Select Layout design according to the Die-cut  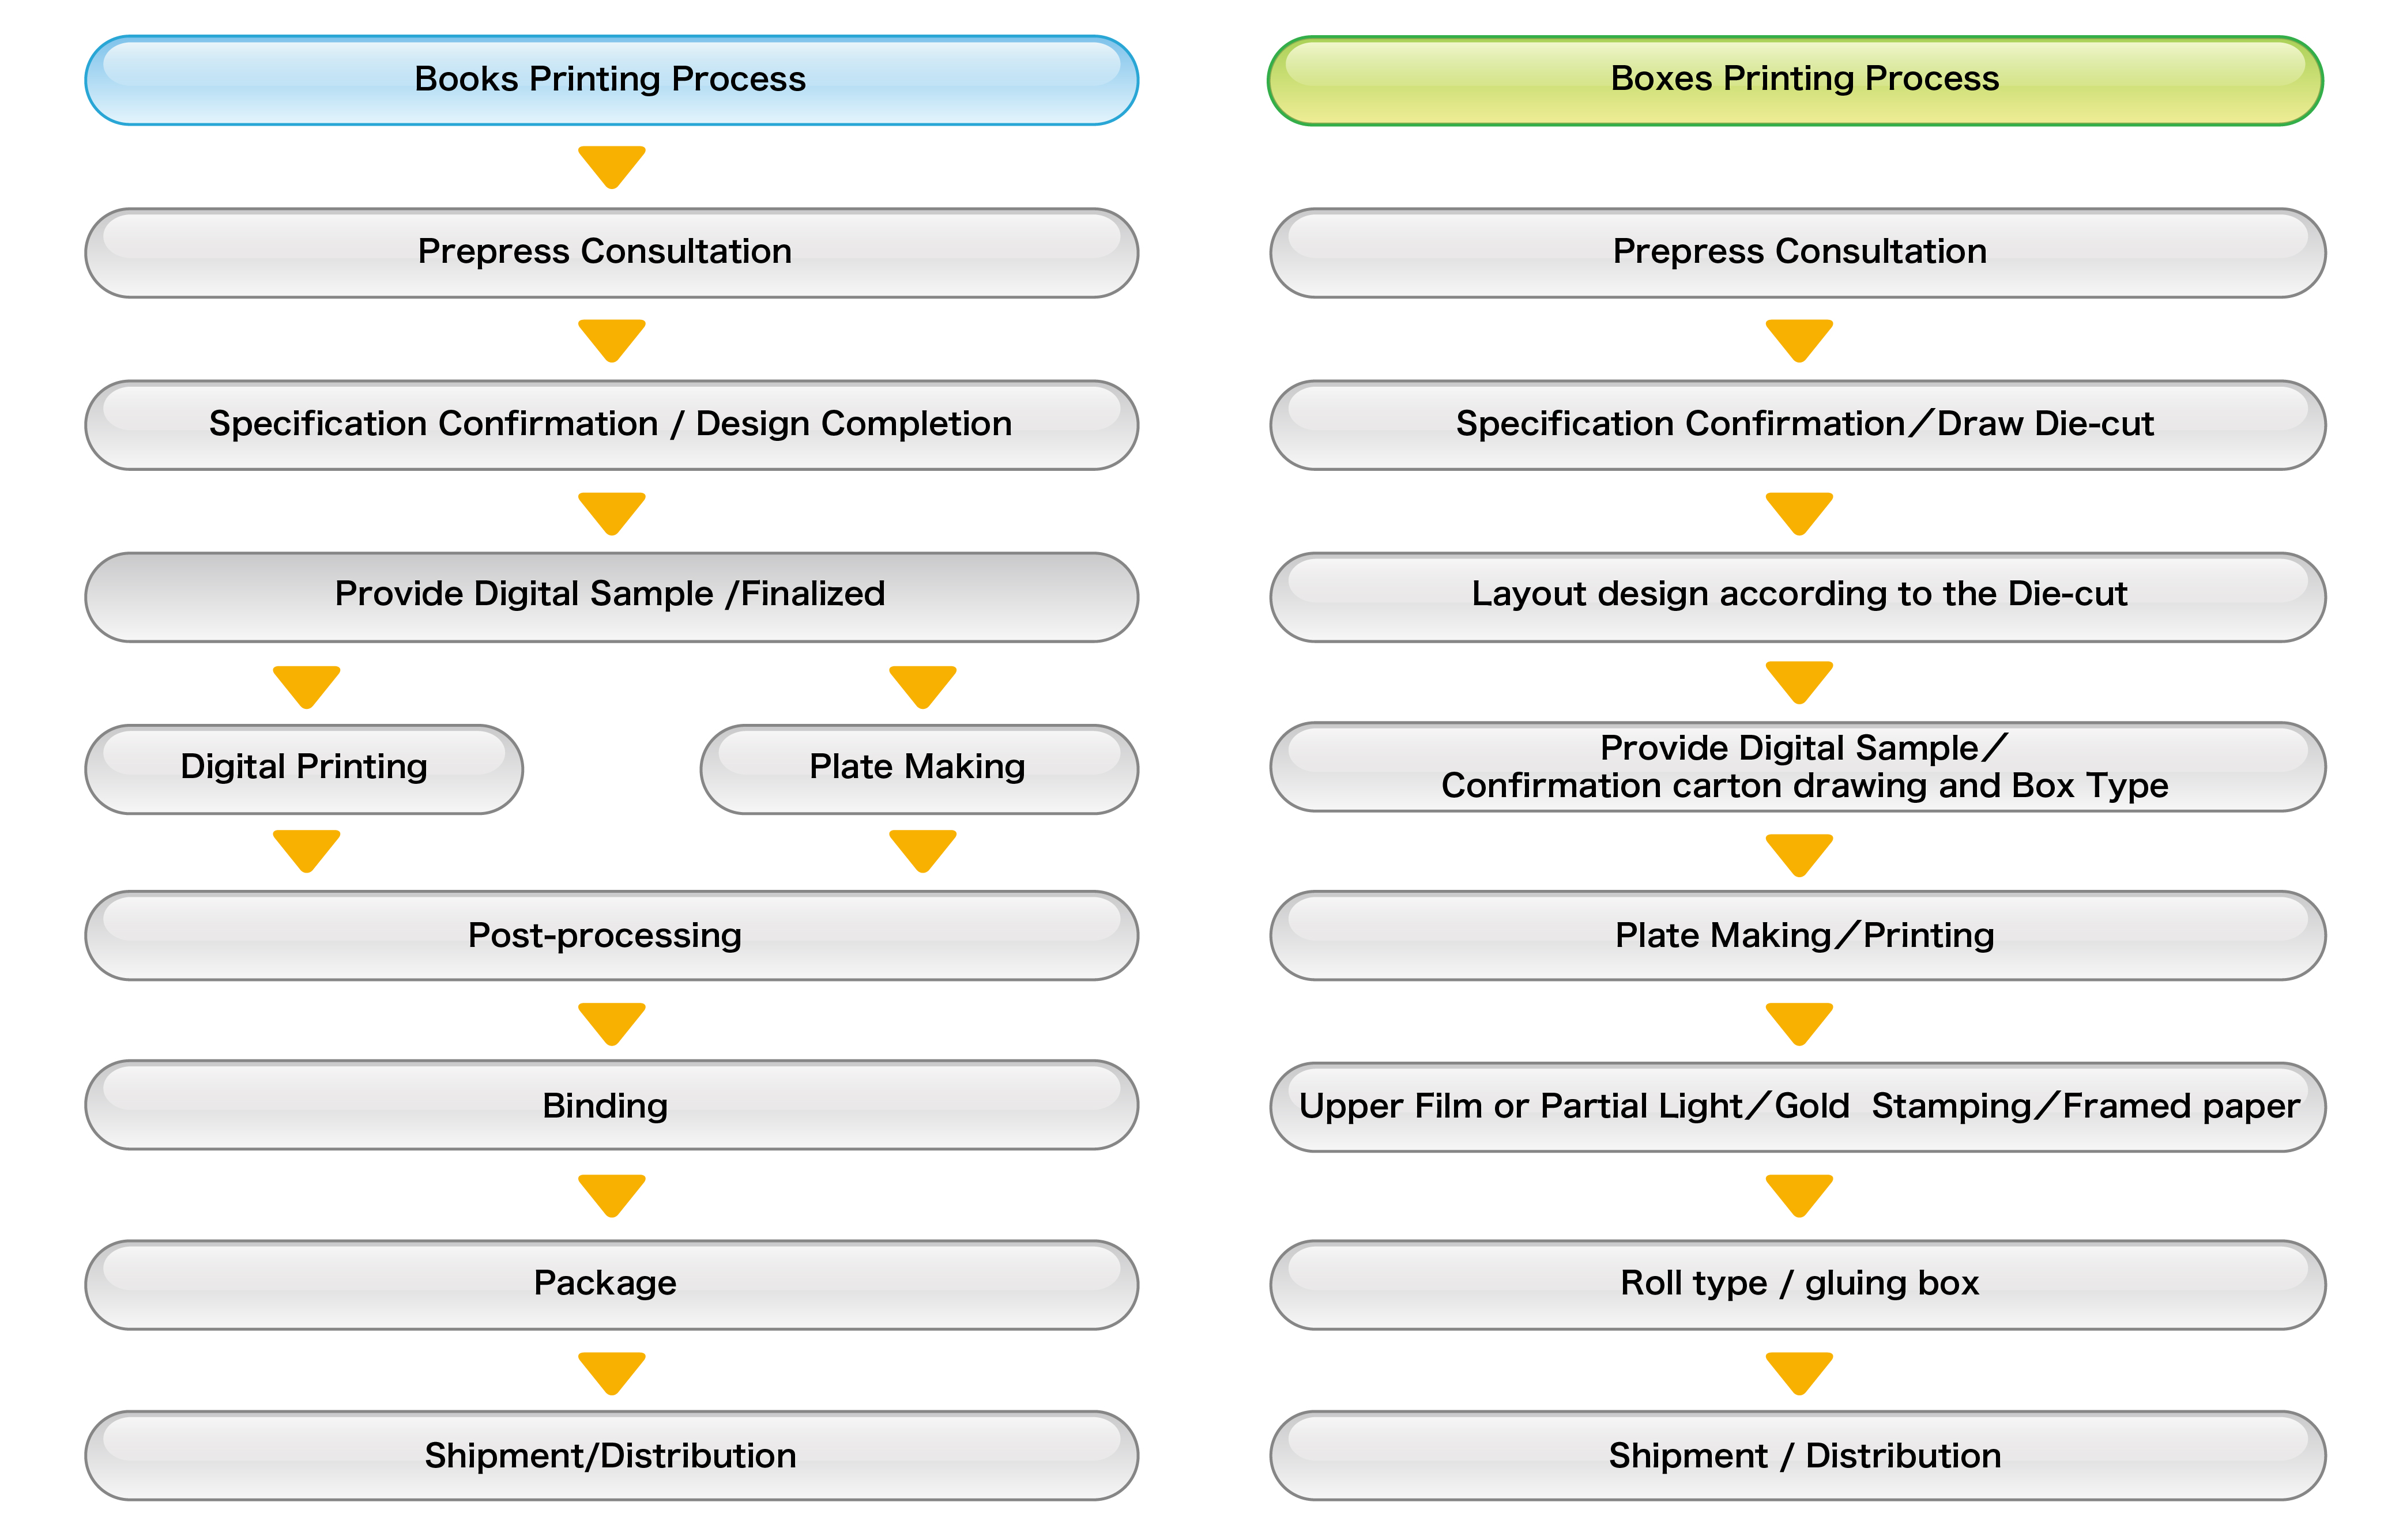pos(1798,597)
